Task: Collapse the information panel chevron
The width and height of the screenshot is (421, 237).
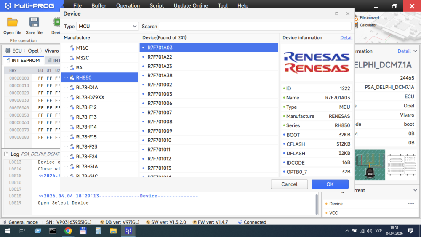Action: coord(416,51)
